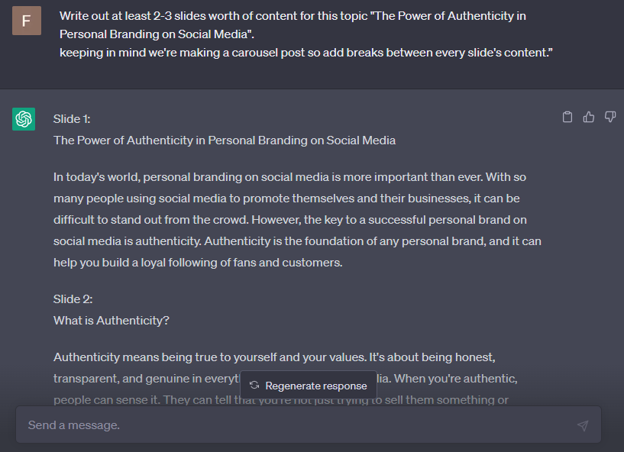Click the line ending "fans and customers."

(x=198, y=263)
